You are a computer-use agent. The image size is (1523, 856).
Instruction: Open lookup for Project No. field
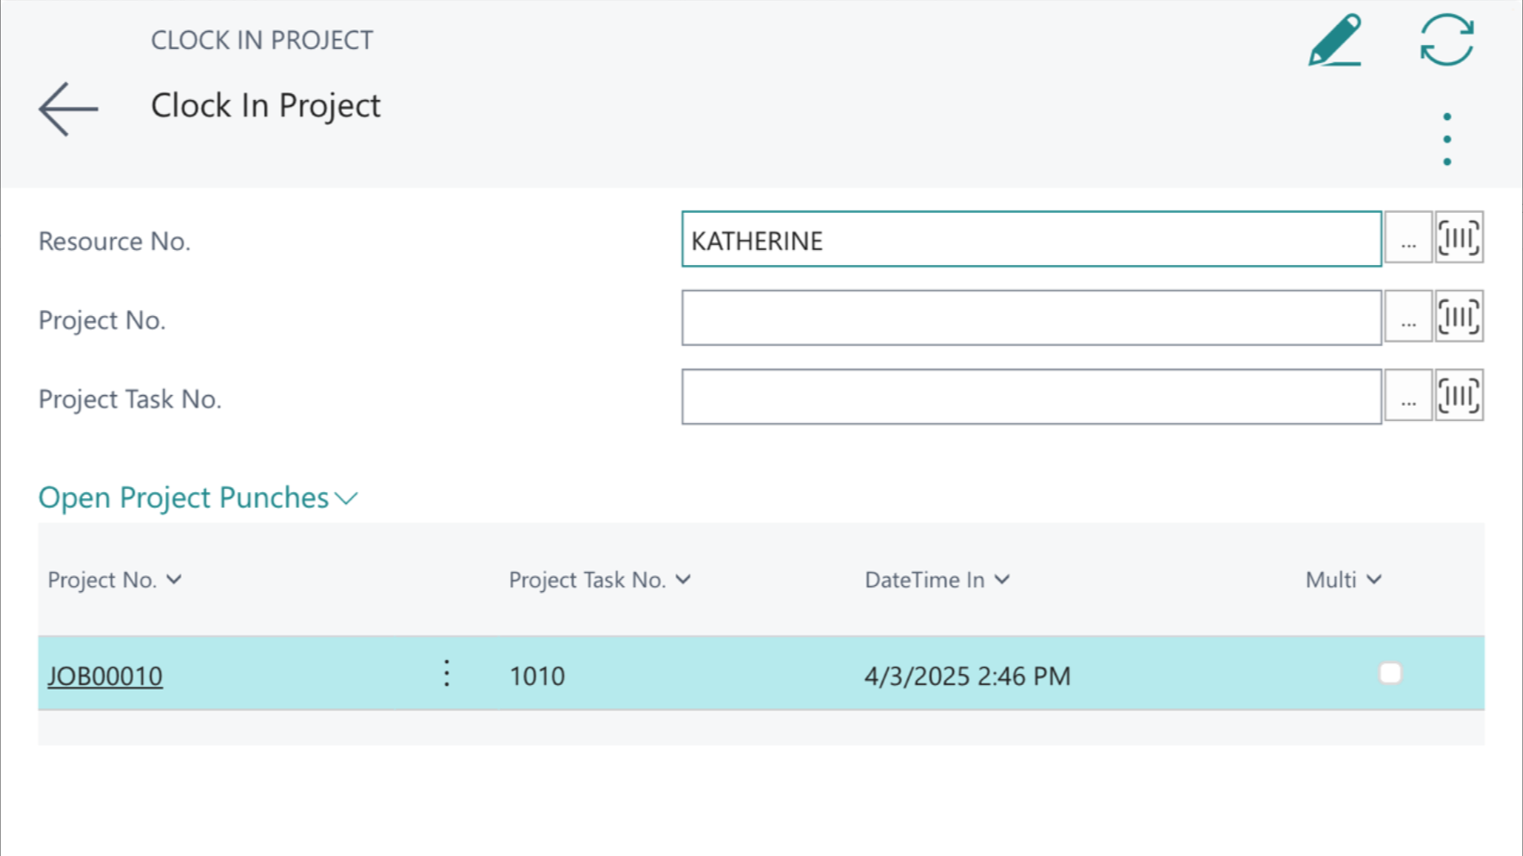[x=1407, y=318]
